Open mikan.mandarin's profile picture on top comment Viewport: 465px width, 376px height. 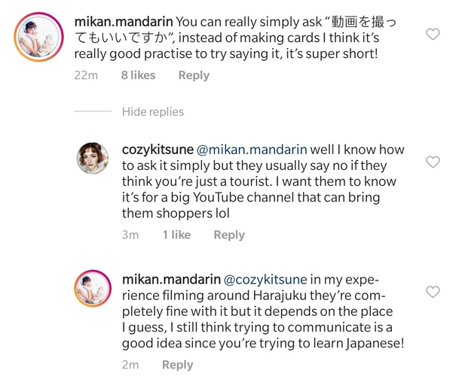36,36
